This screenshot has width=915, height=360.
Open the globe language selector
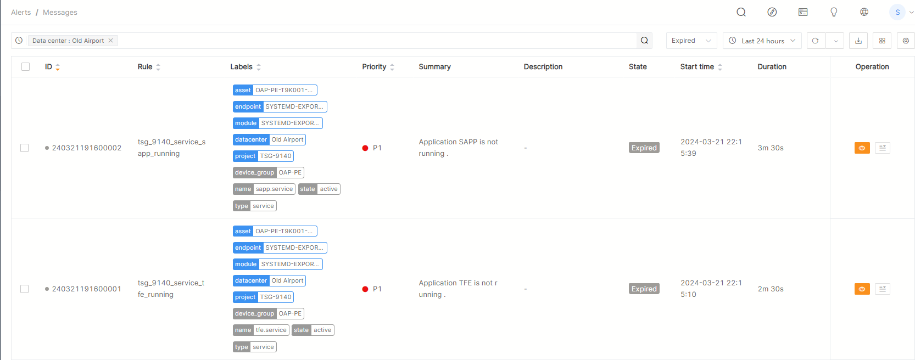pos(864,12)
